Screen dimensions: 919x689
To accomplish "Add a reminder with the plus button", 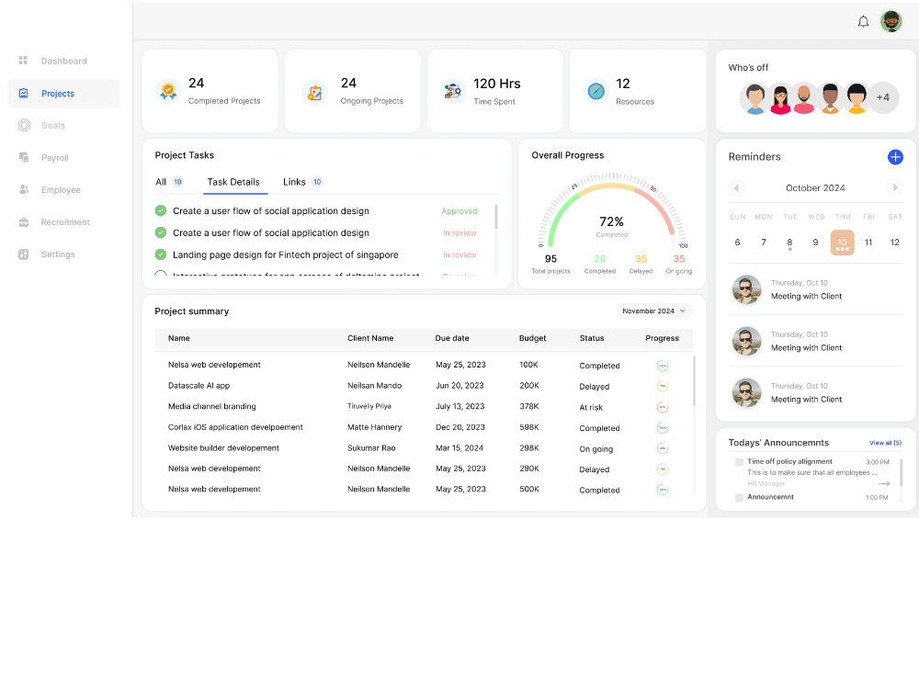I will coord(895,157).
